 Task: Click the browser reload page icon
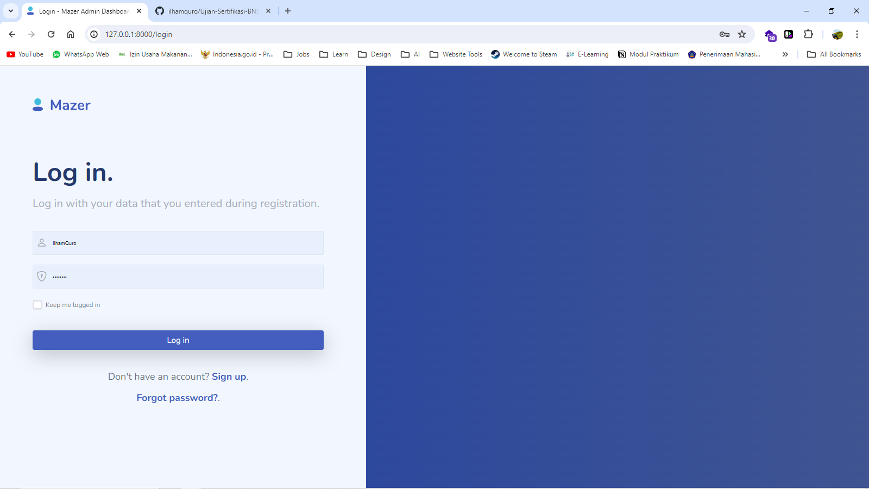tap(51, 34)
